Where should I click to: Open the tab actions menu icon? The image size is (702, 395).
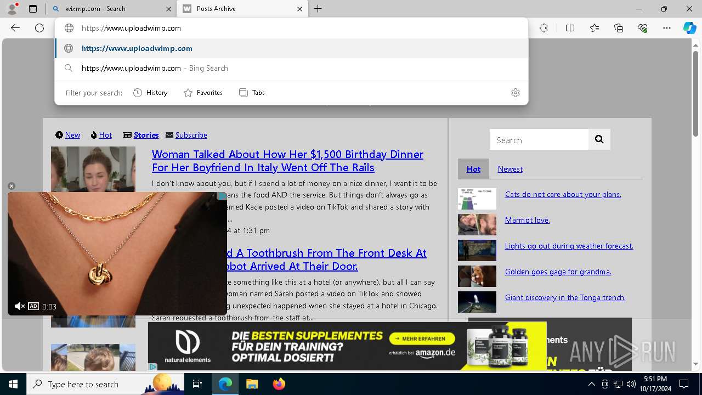(x=33, y=9)
